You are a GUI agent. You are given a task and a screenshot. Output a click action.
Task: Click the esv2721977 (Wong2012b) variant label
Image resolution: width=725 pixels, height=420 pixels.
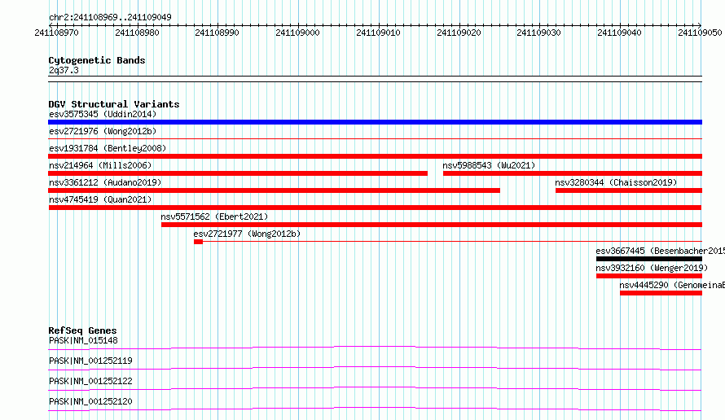pyautogui.click(x=247, y=234)
